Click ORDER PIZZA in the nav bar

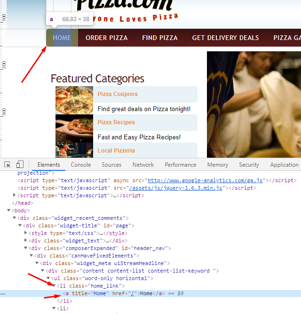[107, 38]
